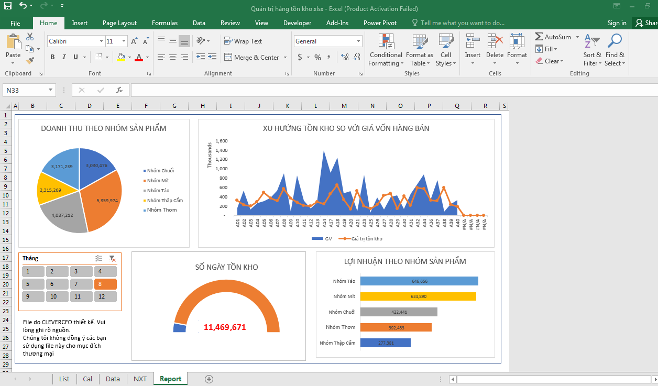Open the File tab
The width and height of the screenshot is (658, 386).
click(15, 23)
